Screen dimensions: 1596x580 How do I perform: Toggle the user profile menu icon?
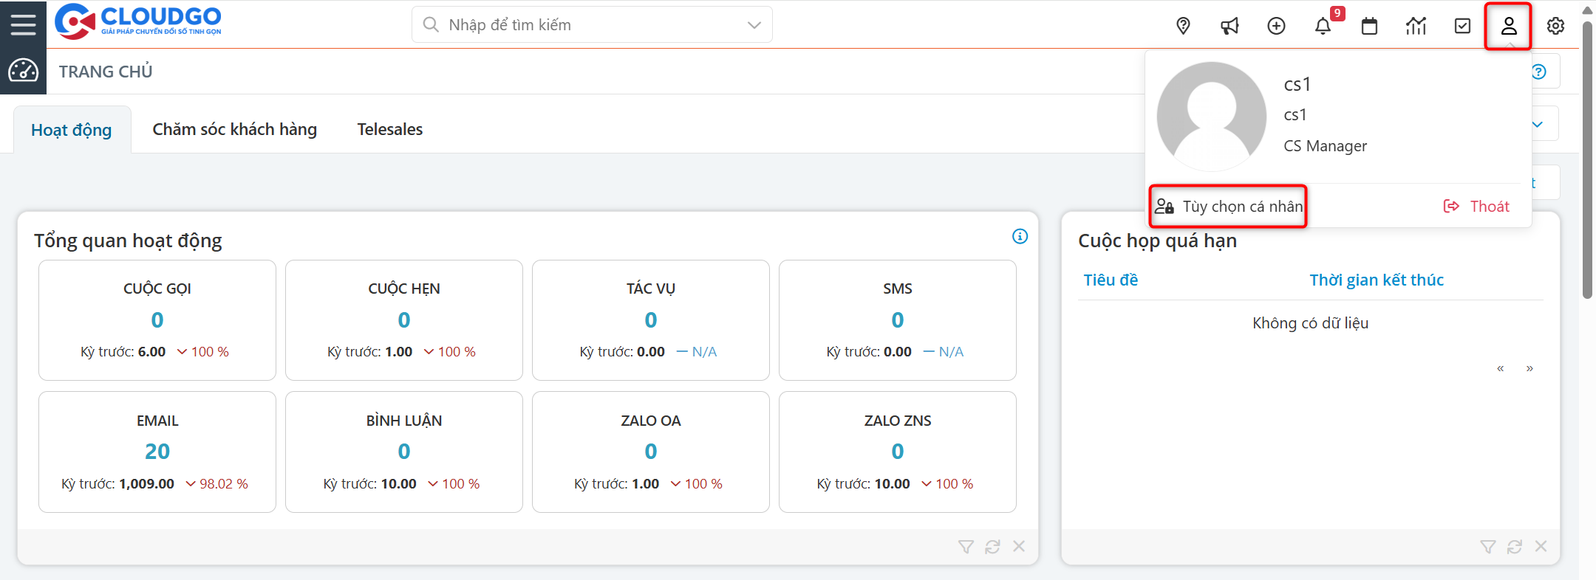tap(1509, 26)
